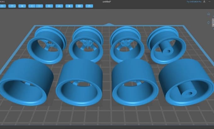The image size is (214, 129).
Task: Reset view with the home icon
Action: coord(208,14)
